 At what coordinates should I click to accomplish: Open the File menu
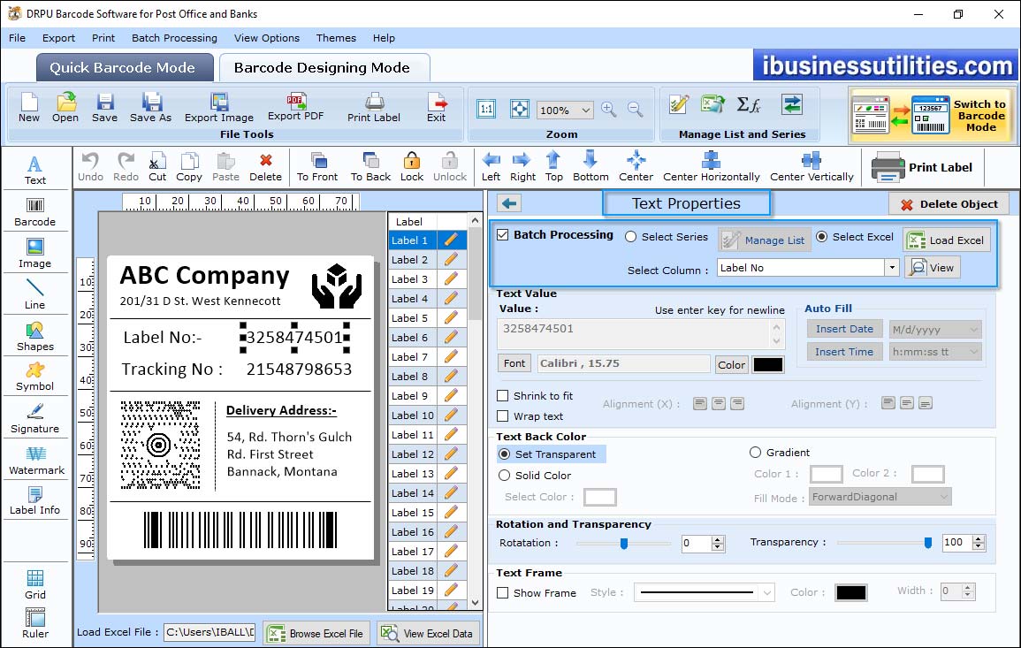[18, 38]
